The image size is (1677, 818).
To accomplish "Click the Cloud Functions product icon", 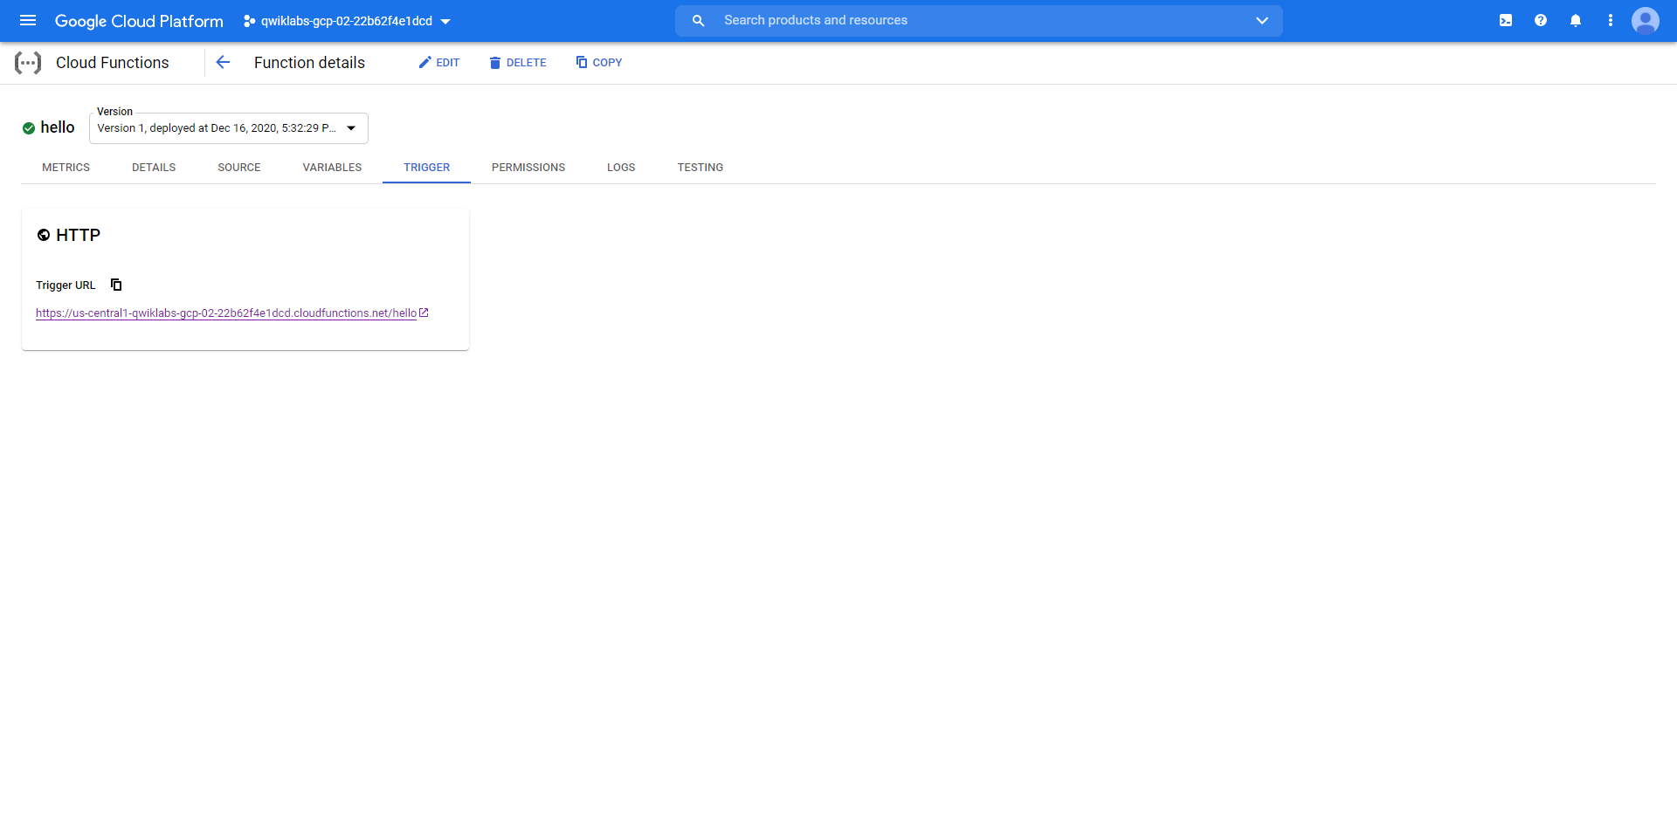I will tap(28, 63).
